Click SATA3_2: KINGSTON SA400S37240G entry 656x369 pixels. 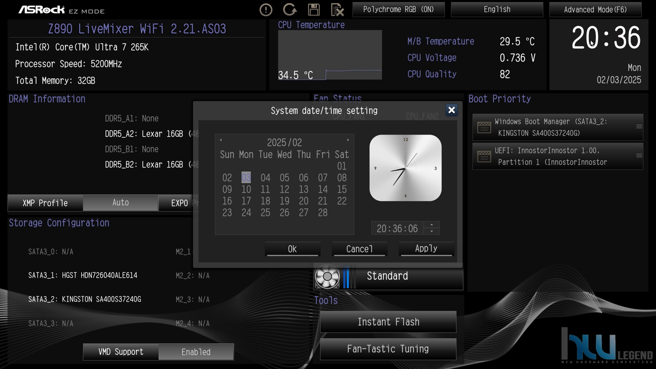[x=84, y=299]
